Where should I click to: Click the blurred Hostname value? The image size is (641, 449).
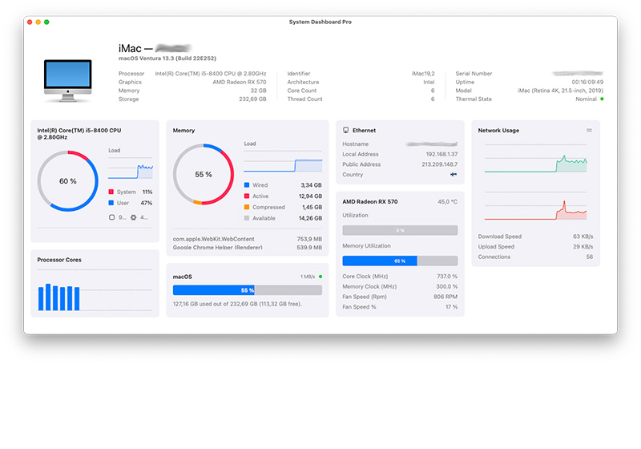point(432,144)
